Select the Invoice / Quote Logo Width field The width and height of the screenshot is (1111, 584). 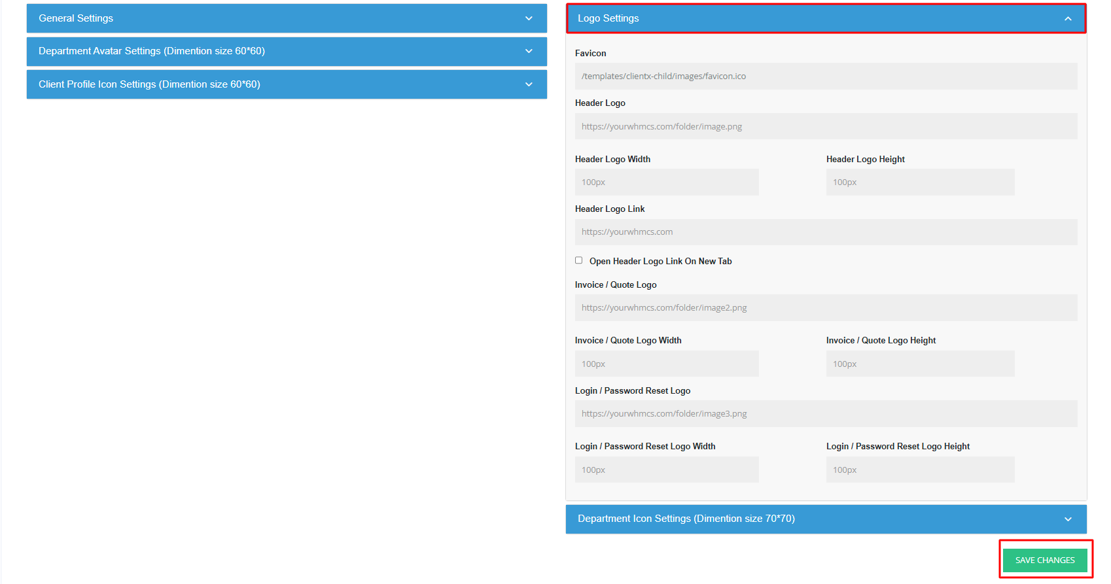pos(666,364)
